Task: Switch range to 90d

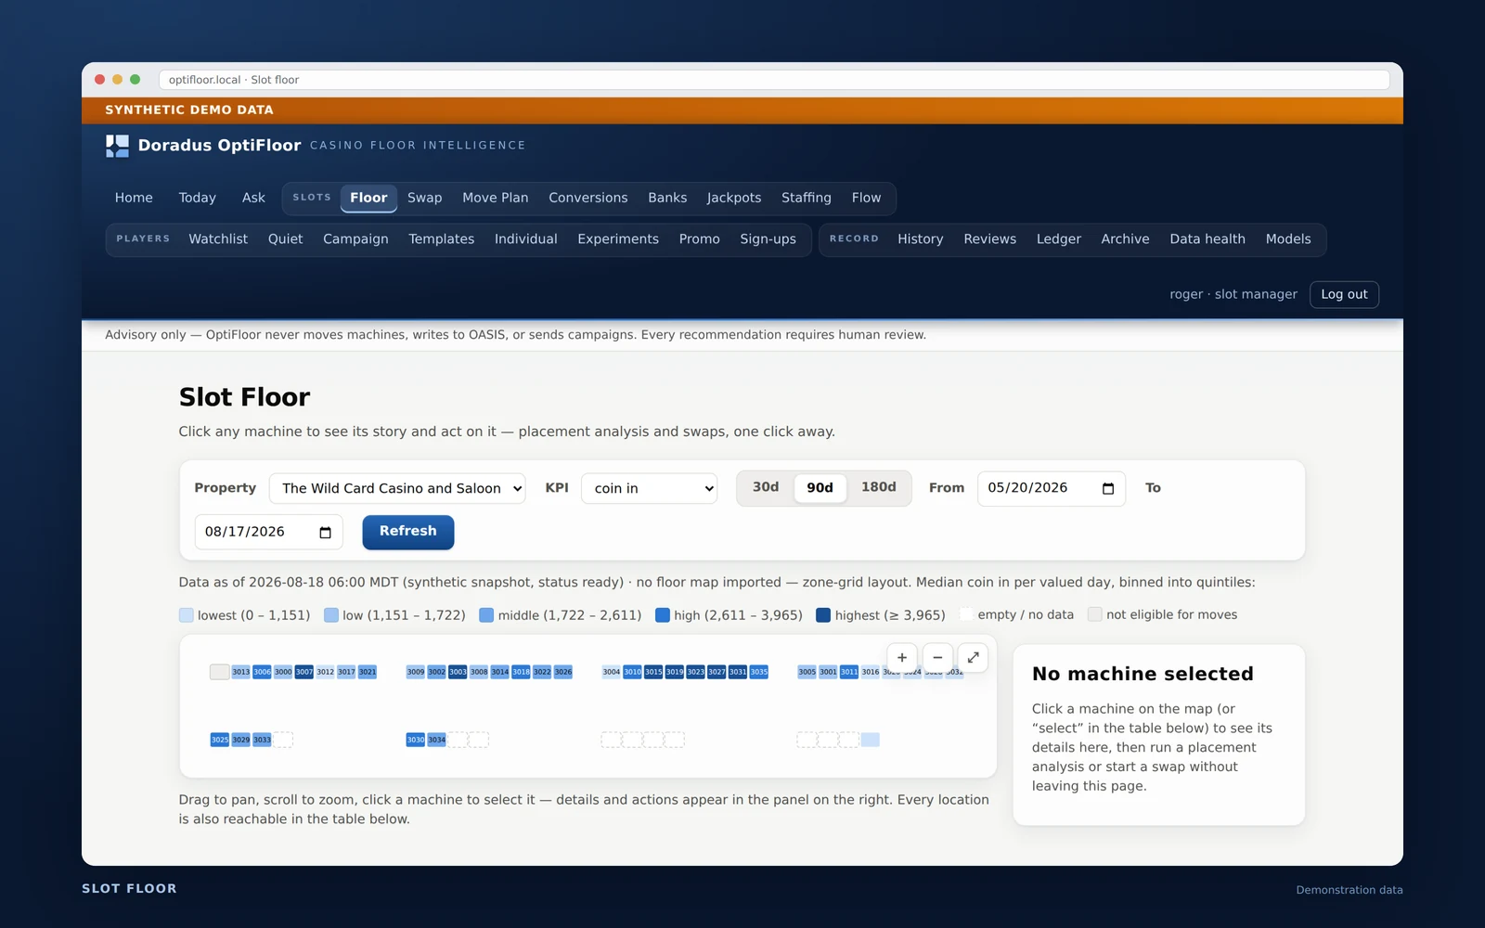Action: coord(820,487)
